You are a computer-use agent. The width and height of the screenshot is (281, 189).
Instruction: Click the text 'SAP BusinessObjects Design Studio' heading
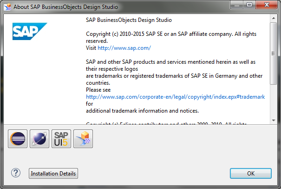tap(129, 20)
